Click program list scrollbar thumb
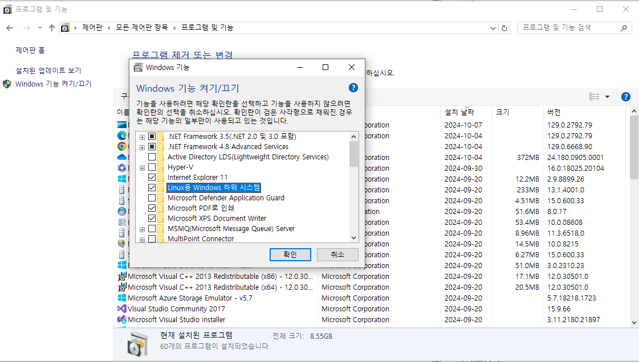Image resolution: width=639 pixels, height=362 pixels. pos(634,147)
